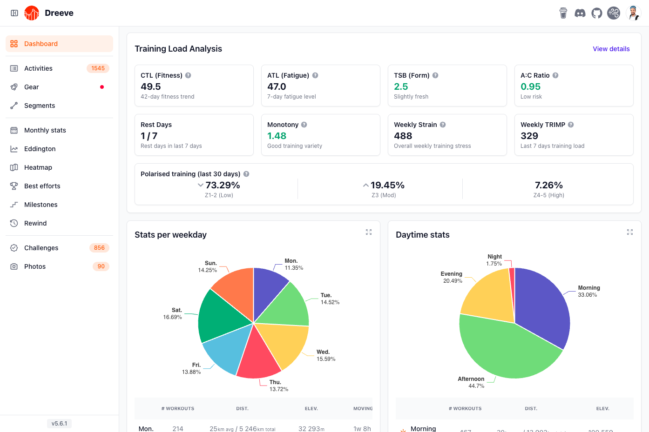Image resolution: width=649 pixels, height=432 pixels.
Task: Open the Buy Me a Coffee cup icon
Action: (x=563, y=13)
